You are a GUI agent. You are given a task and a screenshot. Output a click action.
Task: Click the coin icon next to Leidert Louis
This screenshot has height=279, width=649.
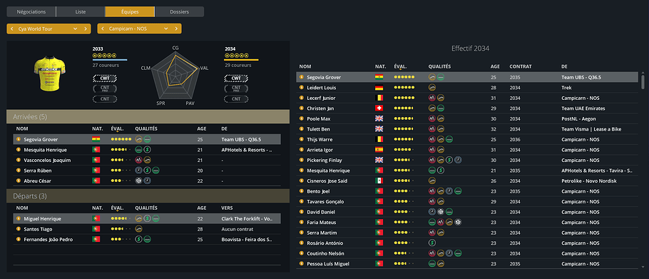[301, 88]
